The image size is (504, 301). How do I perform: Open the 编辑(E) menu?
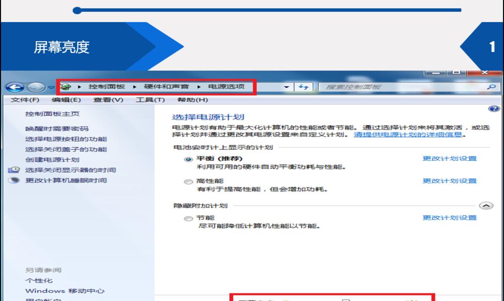(x=66, y=100)
